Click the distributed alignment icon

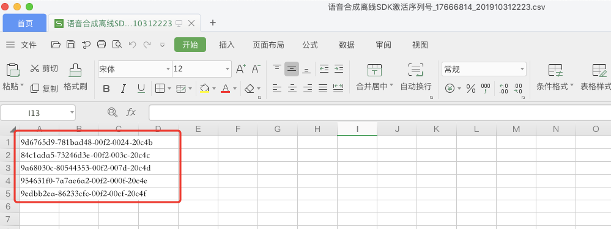338,89
